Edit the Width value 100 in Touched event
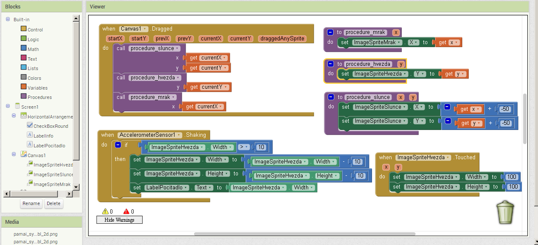The image size is (538, 245). [x=512, y=177]
